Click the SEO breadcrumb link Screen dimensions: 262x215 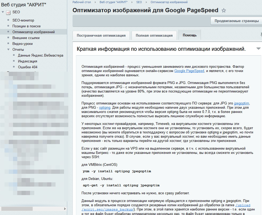tap(139, 2)
